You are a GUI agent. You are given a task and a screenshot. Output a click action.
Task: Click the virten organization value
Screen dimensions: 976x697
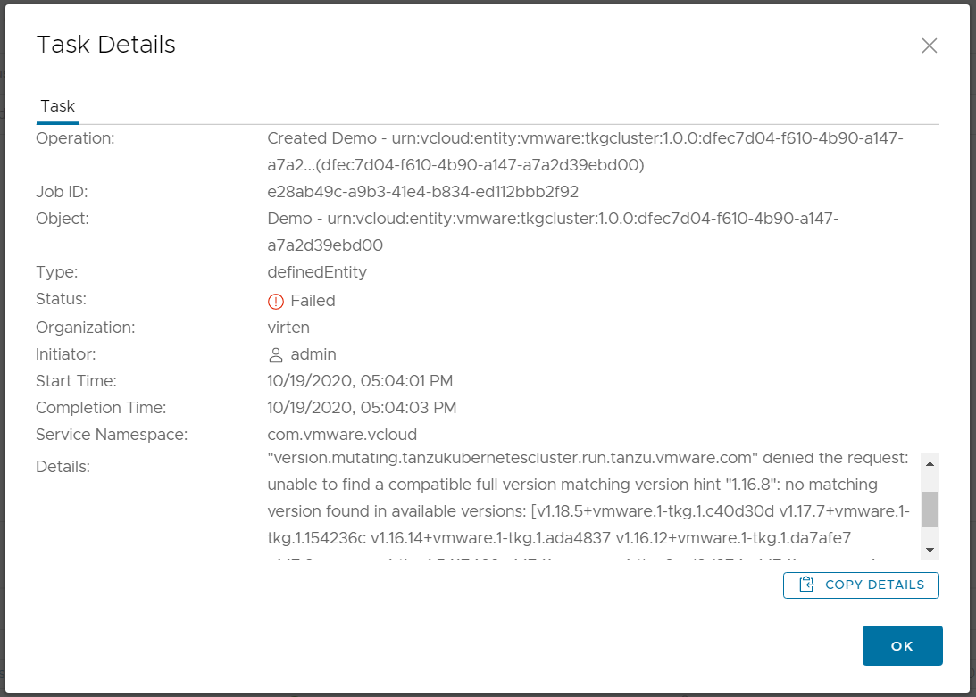(288, 328)
